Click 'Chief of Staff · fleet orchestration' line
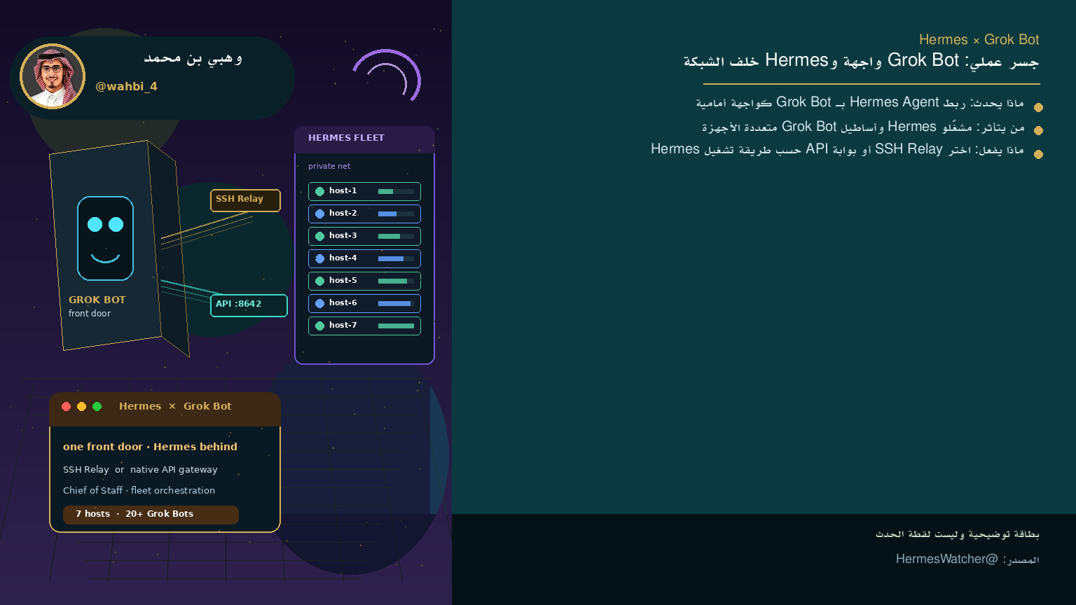The width and height of the screenshot is (1076, 605). point(139,491)
